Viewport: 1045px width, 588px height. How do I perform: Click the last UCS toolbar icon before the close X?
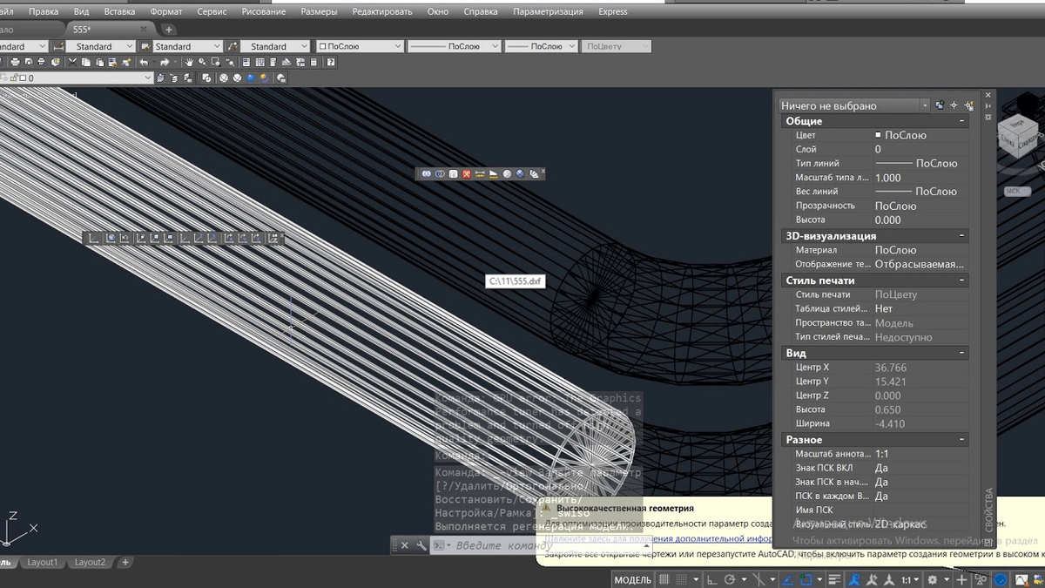tap(272, 238)
